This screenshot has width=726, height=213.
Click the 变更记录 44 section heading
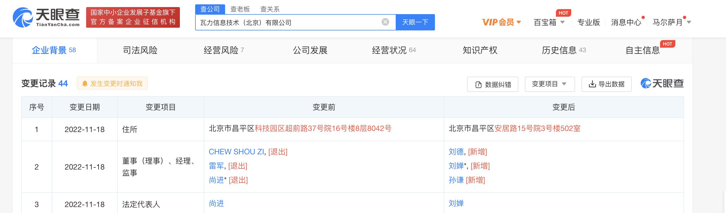[45, 83]
